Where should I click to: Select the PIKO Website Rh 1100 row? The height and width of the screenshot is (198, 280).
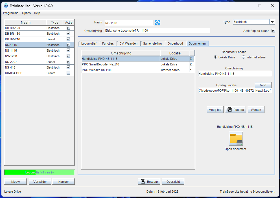[x=121, y=70]
